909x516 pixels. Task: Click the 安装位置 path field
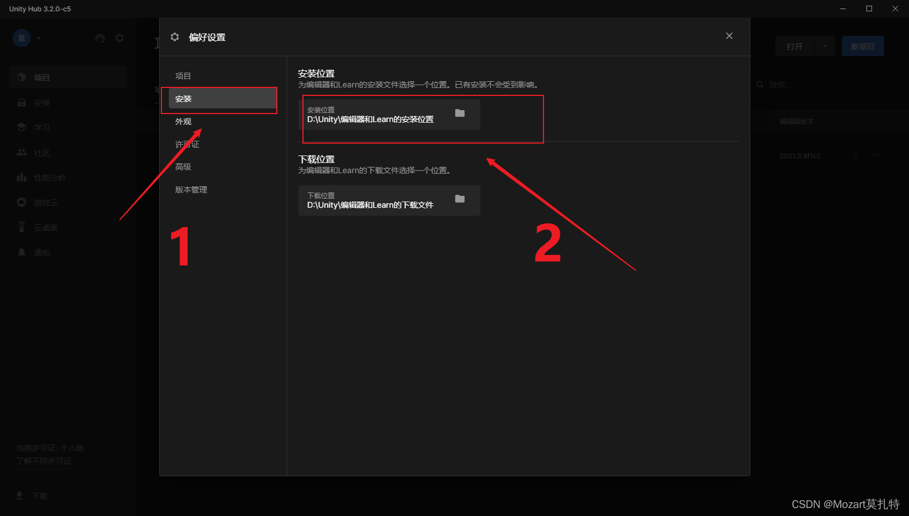pos(389,115)
